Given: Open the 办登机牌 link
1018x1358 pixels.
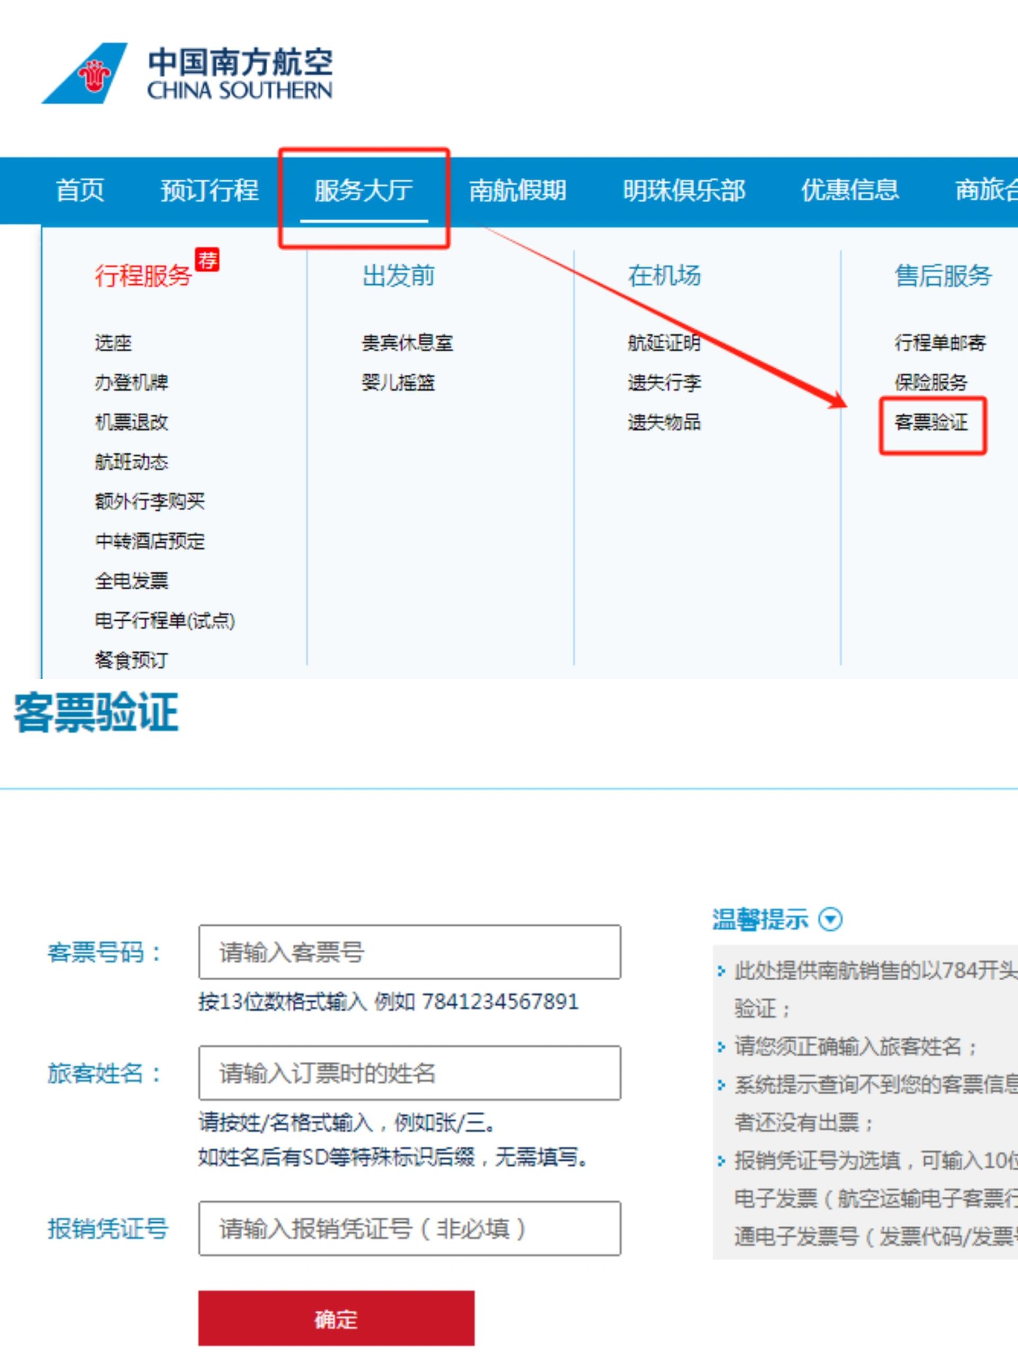Looking at the screenshot, I should pyautogui.click(x=131, y=382).
